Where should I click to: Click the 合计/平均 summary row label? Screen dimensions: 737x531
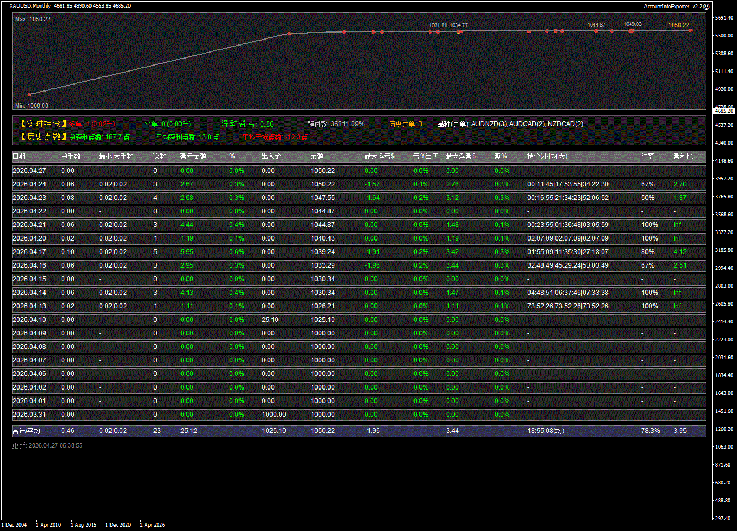click(x=26, y=431)
